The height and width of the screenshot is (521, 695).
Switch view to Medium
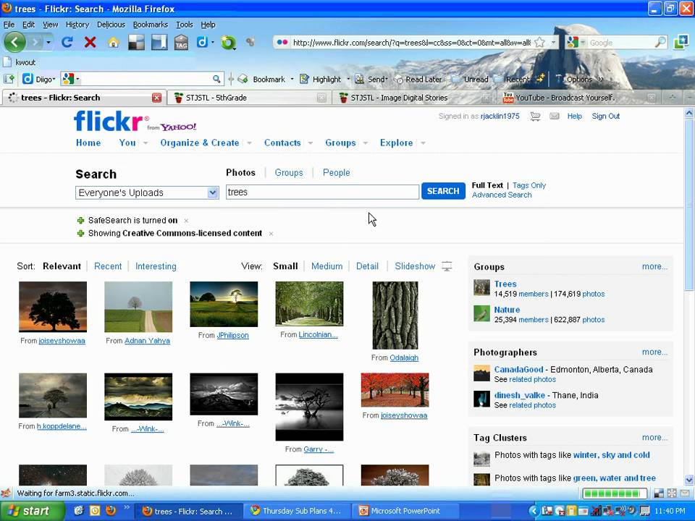click(327, 266)
